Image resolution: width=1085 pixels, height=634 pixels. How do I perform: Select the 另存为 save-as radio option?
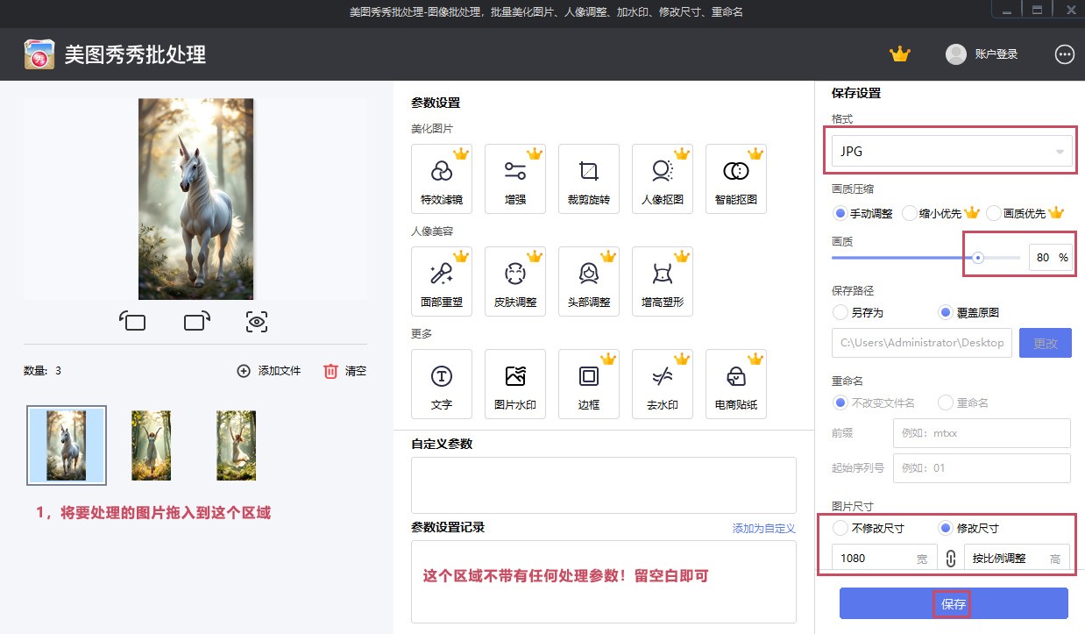pyautogui.click(x=840, y=312)
